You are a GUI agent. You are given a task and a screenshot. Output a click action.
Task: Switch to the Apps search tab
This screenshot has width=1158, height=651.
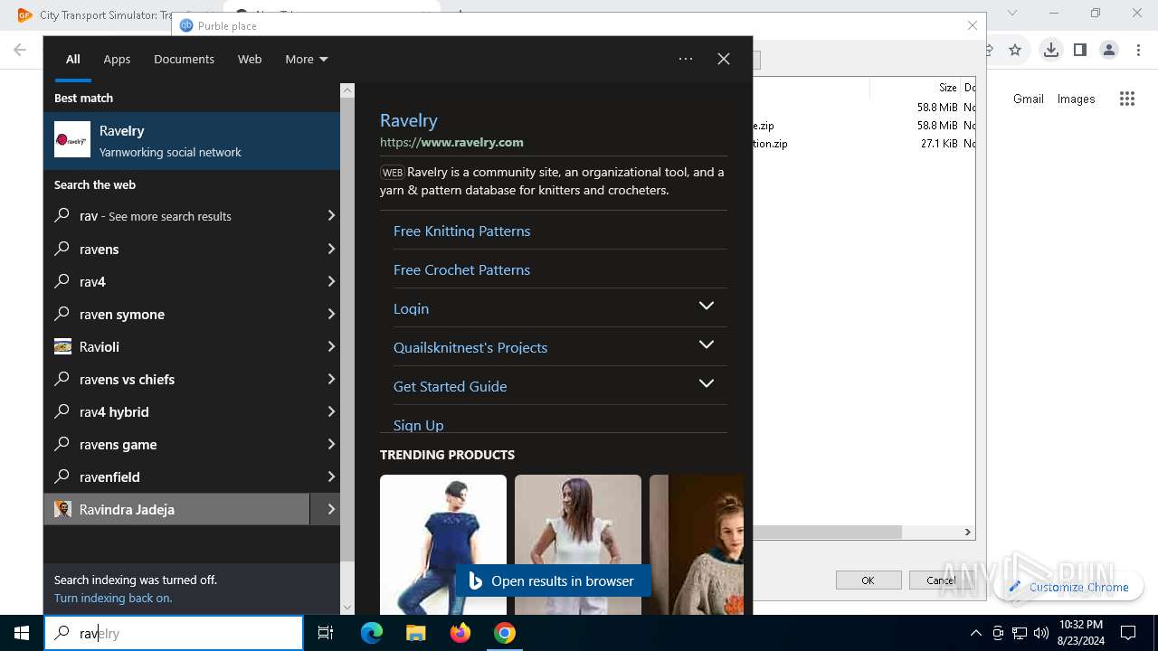click(x=117, y=59)
